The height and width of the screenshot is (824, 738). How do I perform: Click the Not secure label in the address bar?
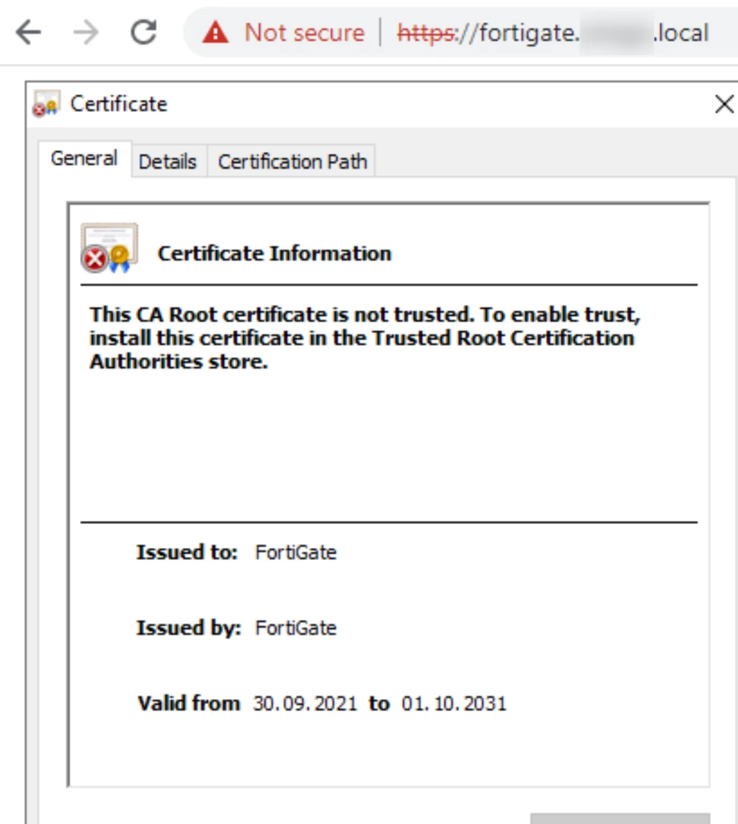304,33
